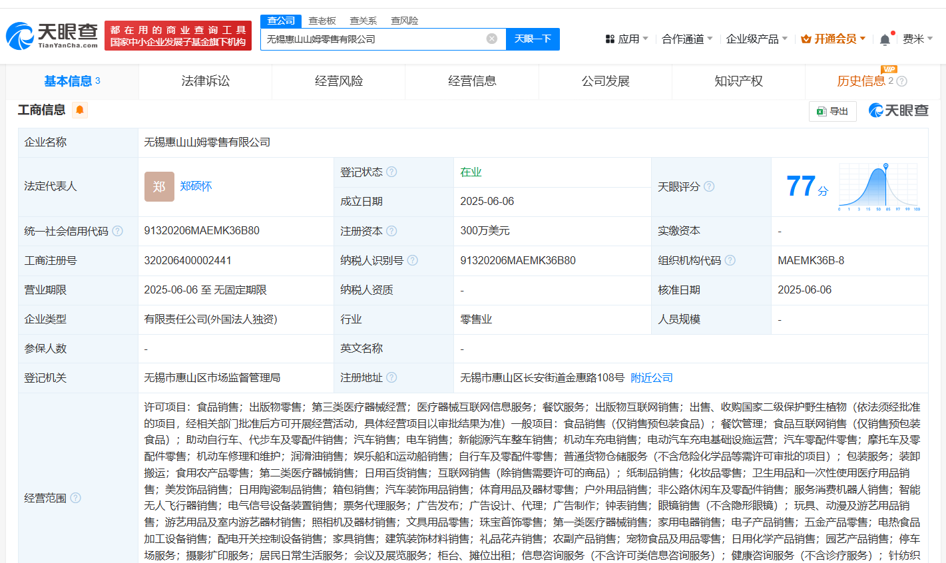Switch to the 法律诉讼 tab
Viewport: 946px width, 563px height.
click(205, 81)
